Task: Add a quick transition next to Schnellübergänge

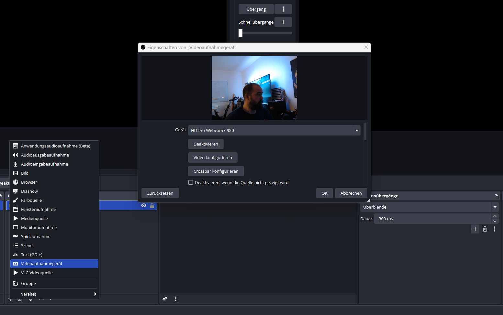Action: 283,22
